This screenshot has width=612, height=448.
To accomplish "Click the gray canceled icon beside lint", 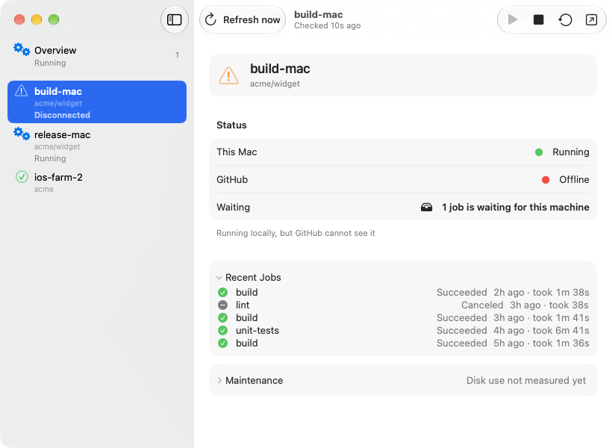I will [x=223, y=305].
